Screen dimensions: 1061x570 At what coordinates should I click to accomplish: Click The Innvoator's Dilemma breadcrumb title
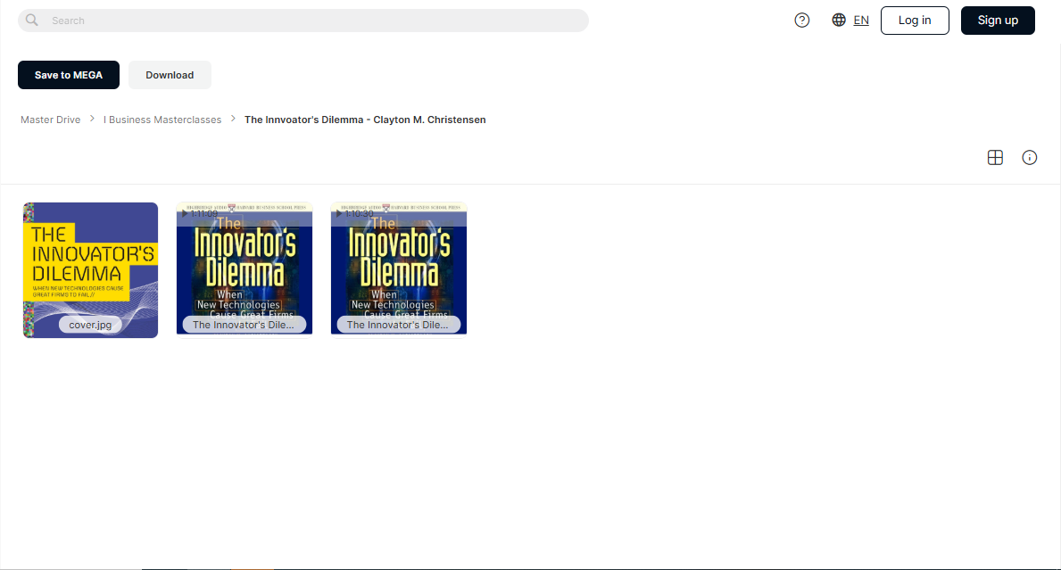tap(365, 120)
